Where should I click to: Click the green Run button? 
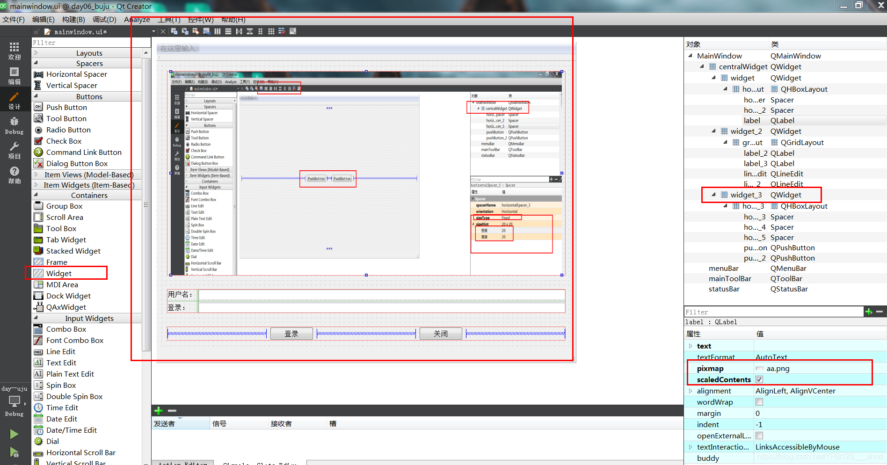(x=14, y=434)
